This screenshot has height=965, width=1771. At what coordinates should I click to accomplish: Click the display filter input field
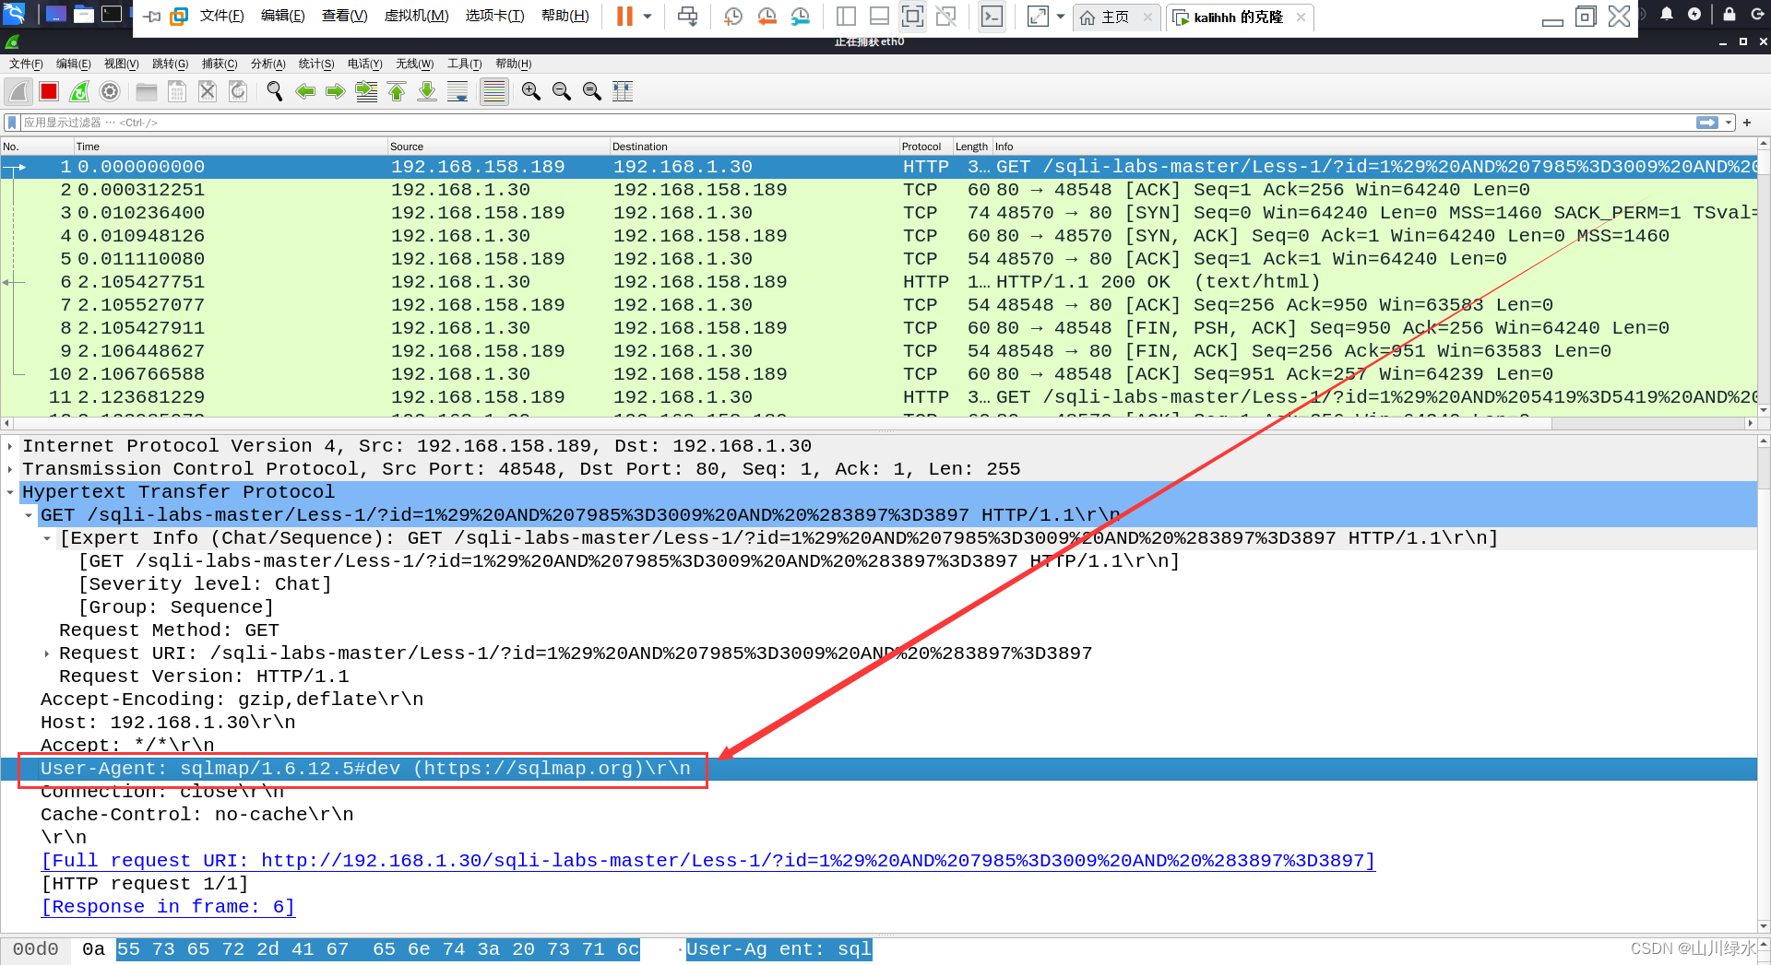pos(369,122)
